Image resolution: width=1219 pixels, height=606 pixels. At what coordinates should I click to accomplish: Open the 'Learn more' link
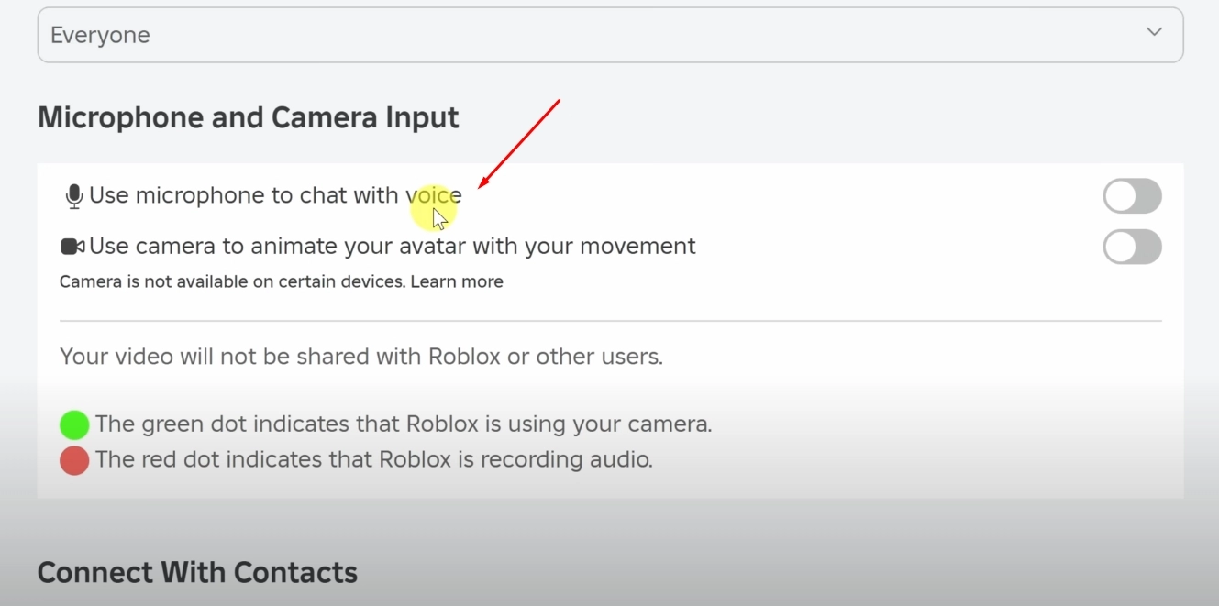coord(457,281)
